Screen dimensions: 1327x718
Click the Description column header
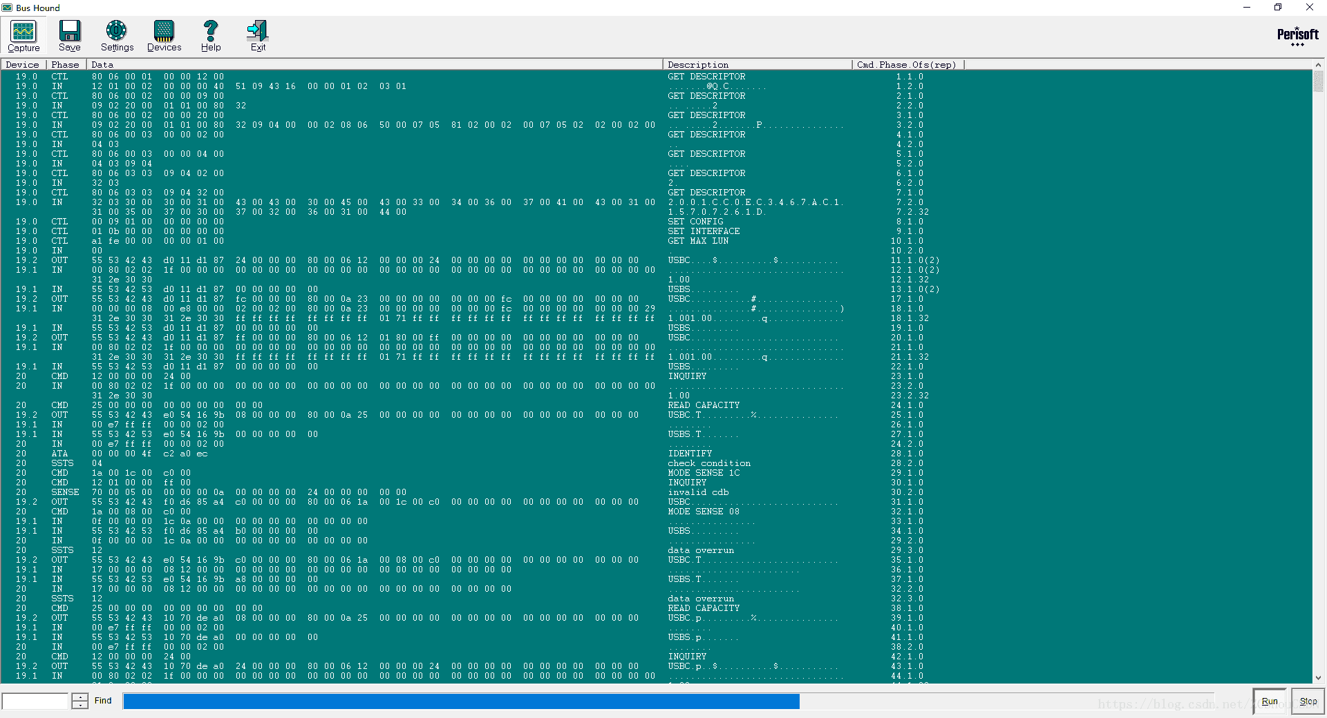click(757, 65)
